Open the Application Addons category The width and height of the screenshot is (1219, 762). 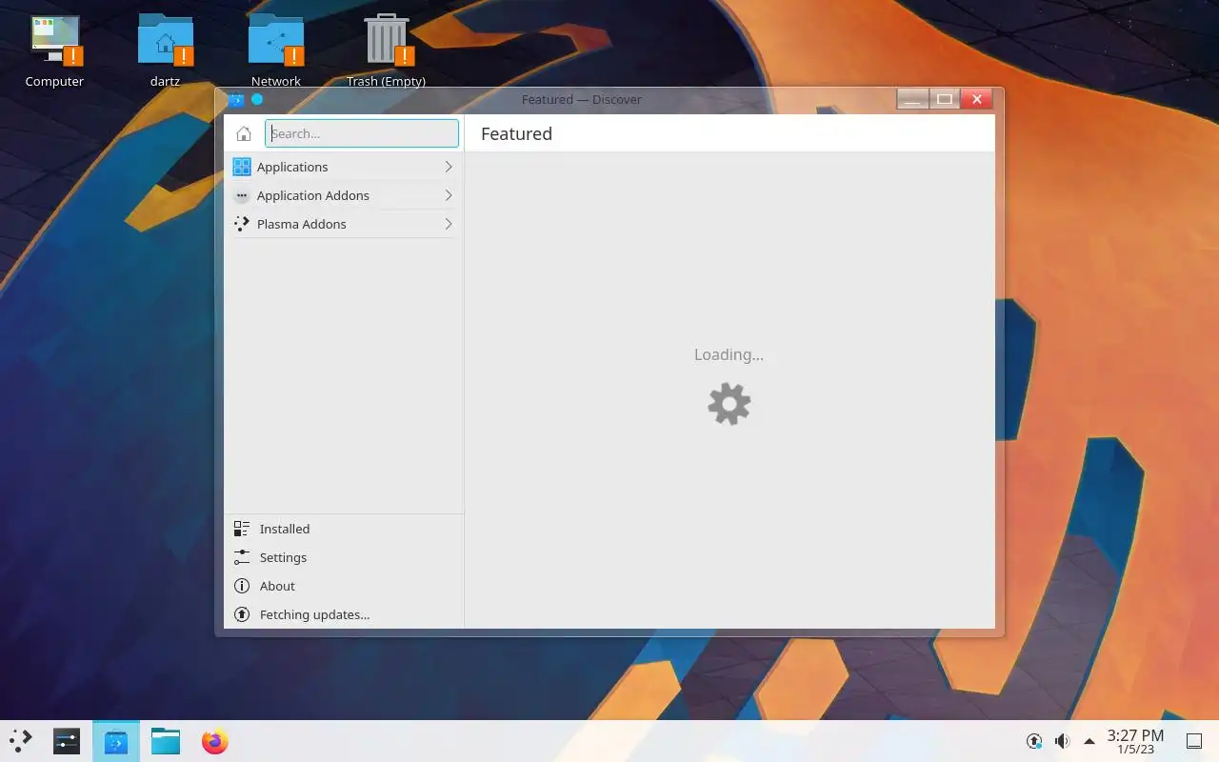click(344, 195)
